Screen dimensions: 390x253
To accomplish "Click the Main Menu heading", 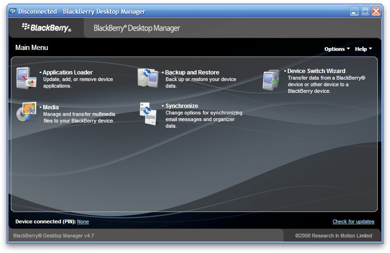I will coord(32,48).
